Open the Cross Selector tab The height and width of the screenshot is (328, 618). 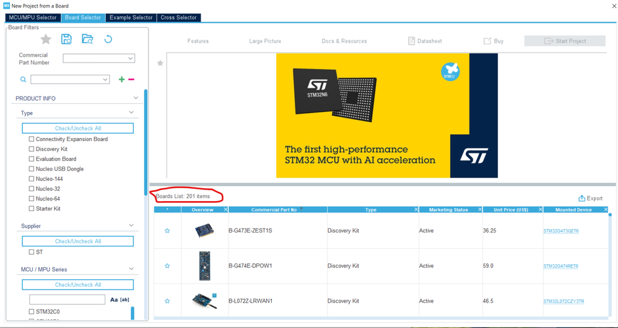click(178, 17)
